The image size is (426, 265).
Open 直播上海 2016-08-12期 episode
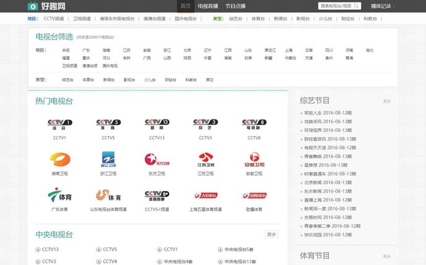point(328,200)
